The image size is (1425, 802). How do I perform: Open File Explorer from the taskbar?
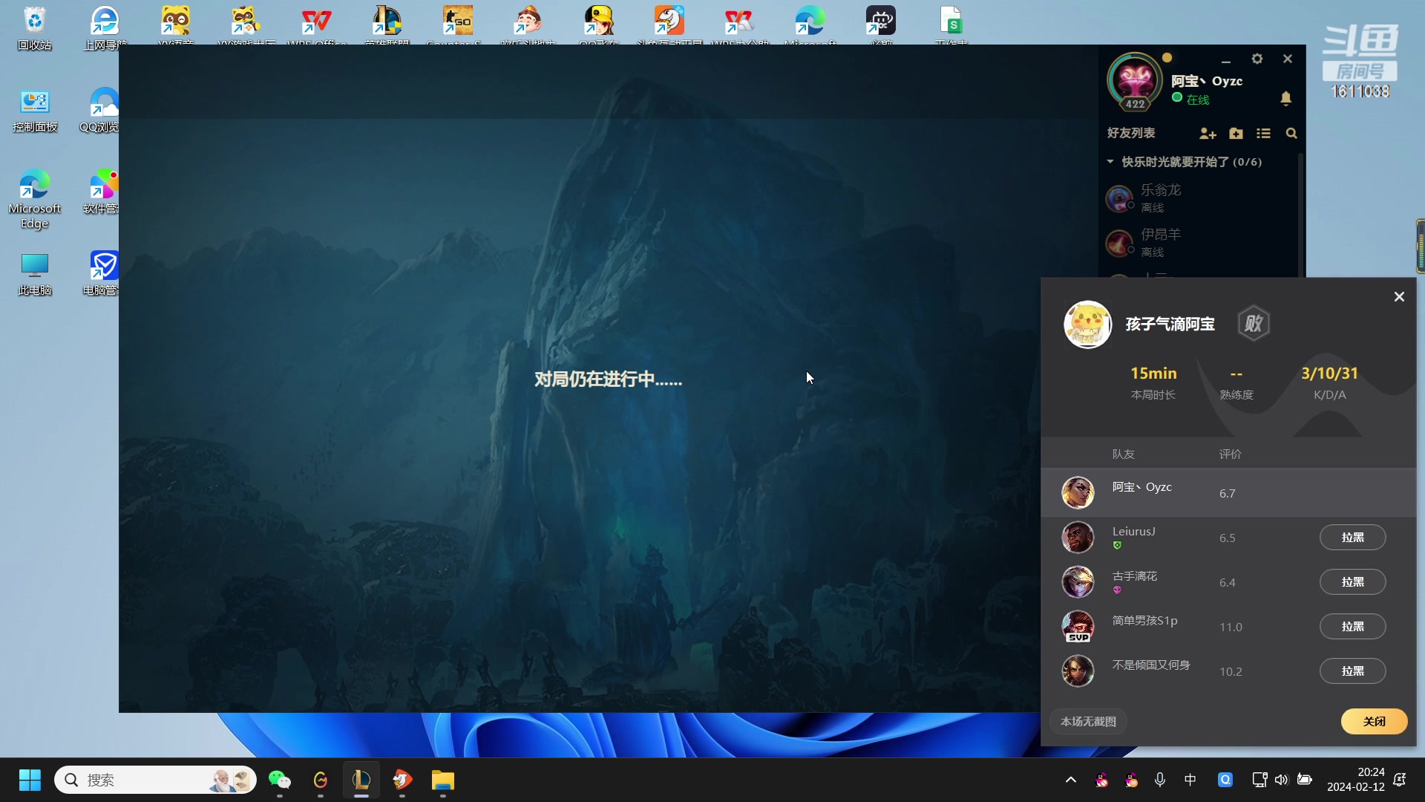pyautogui.click(x=443, y=780)
